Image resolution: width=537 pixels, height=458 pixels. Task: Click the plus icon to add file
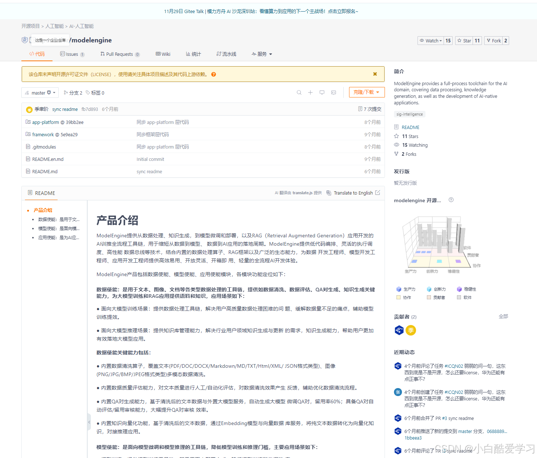click(x=310, y=92)
